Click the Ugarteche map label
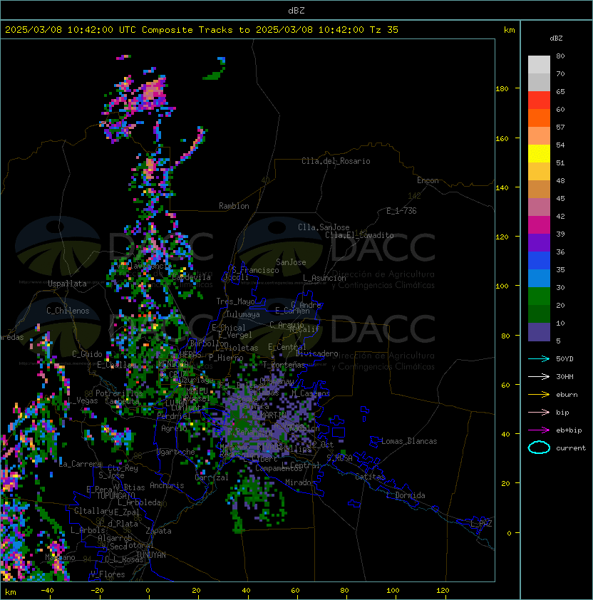 coord(176,452)
